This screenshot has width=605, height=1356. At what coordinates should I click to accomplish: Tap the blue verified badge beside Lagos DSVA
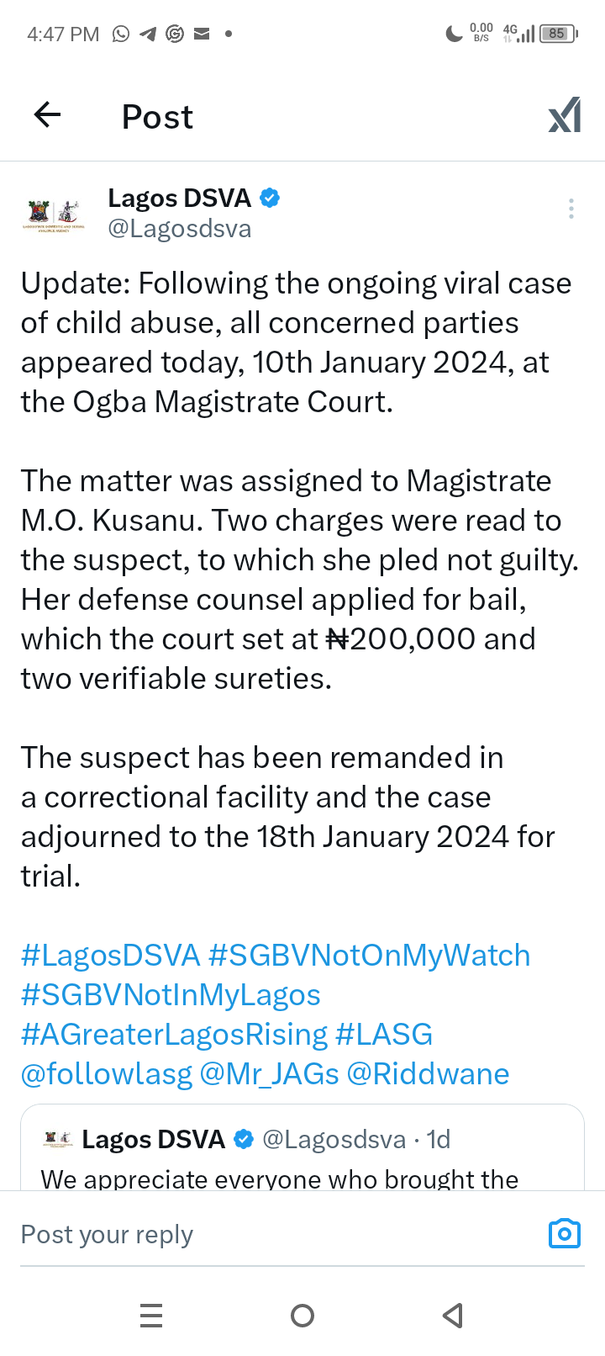(270, 198)
